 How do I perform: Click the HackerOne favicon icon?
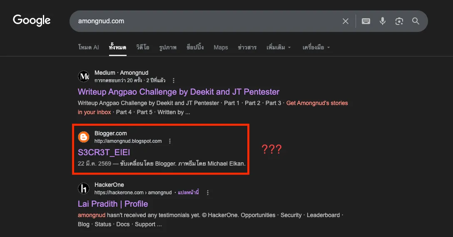coord(84,188)
